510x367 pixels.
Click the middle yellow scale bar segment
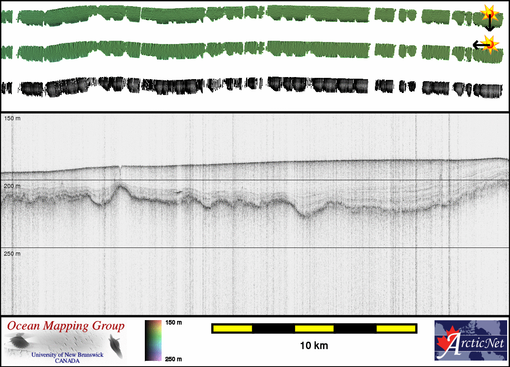pyautogui.click(x=314, y=328)
